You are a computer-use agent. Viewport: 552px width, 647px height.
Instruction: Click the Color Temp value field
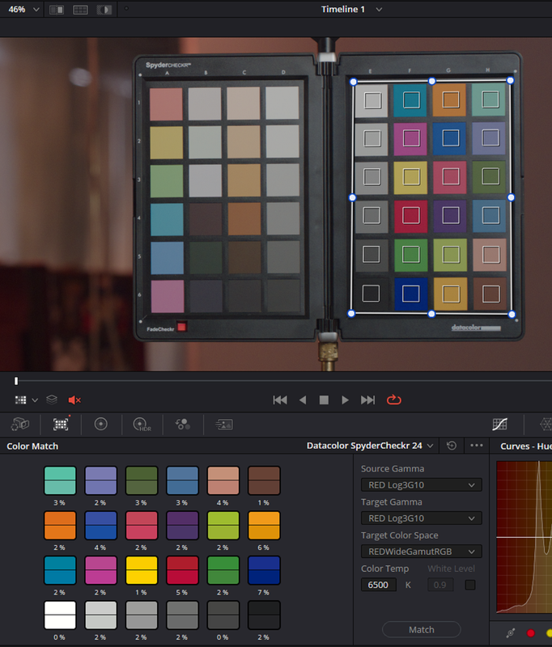379,585
